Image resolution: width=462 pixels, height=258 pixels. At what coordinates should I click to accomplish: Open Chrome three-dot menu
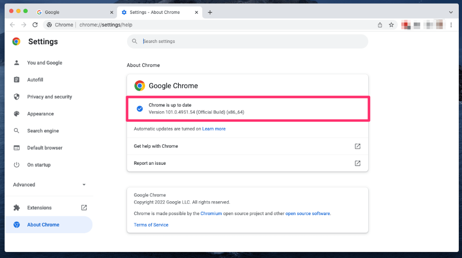pyautogui.click(x=451, y=25)
